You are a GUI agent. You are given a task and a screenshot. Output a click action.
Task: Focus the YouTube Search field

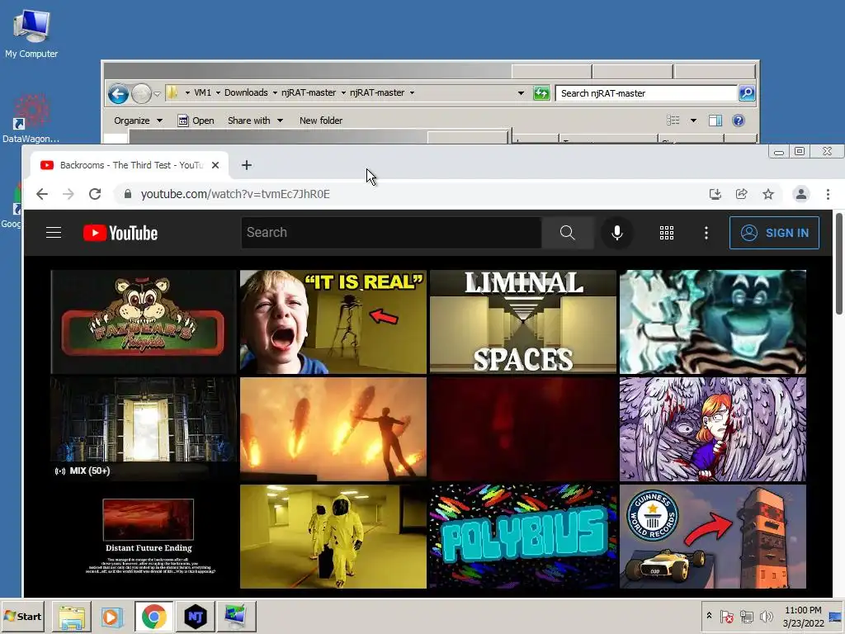tap(391, 232)
